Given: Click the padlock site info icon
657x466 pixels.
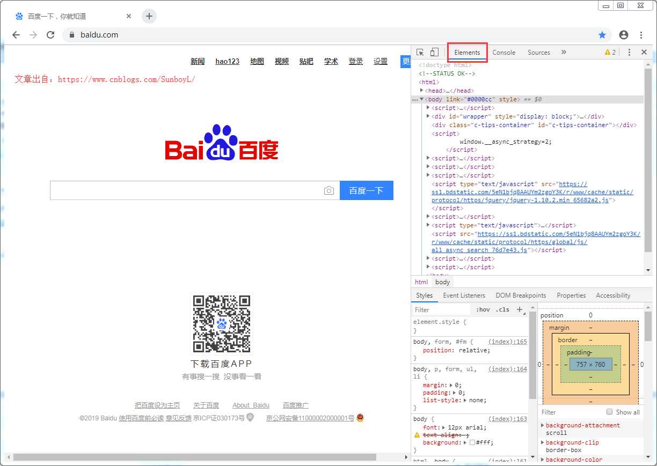Looking at the screenshot, I should (x=71, y=35).
